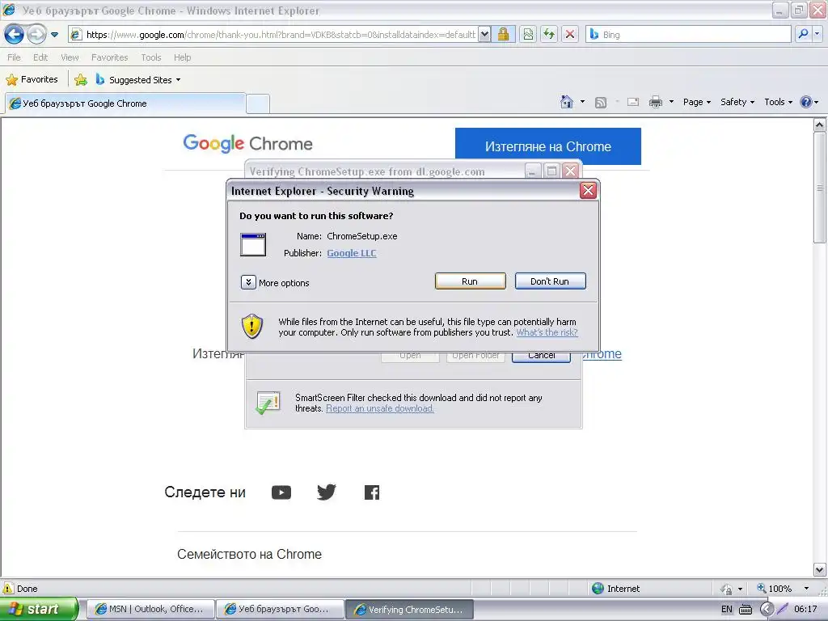The image size is (828, 621).
Task: Open the search provider dropdown arrow
Action: pyautogui.click(x=817, y=34)
